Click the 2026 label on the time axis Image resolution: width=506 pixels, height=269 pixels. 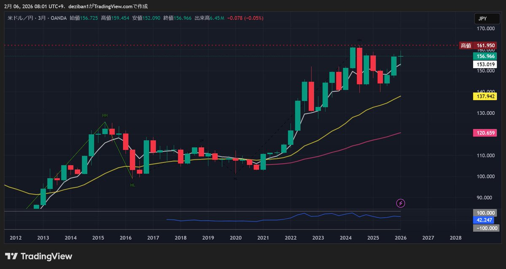pos(400,237)
